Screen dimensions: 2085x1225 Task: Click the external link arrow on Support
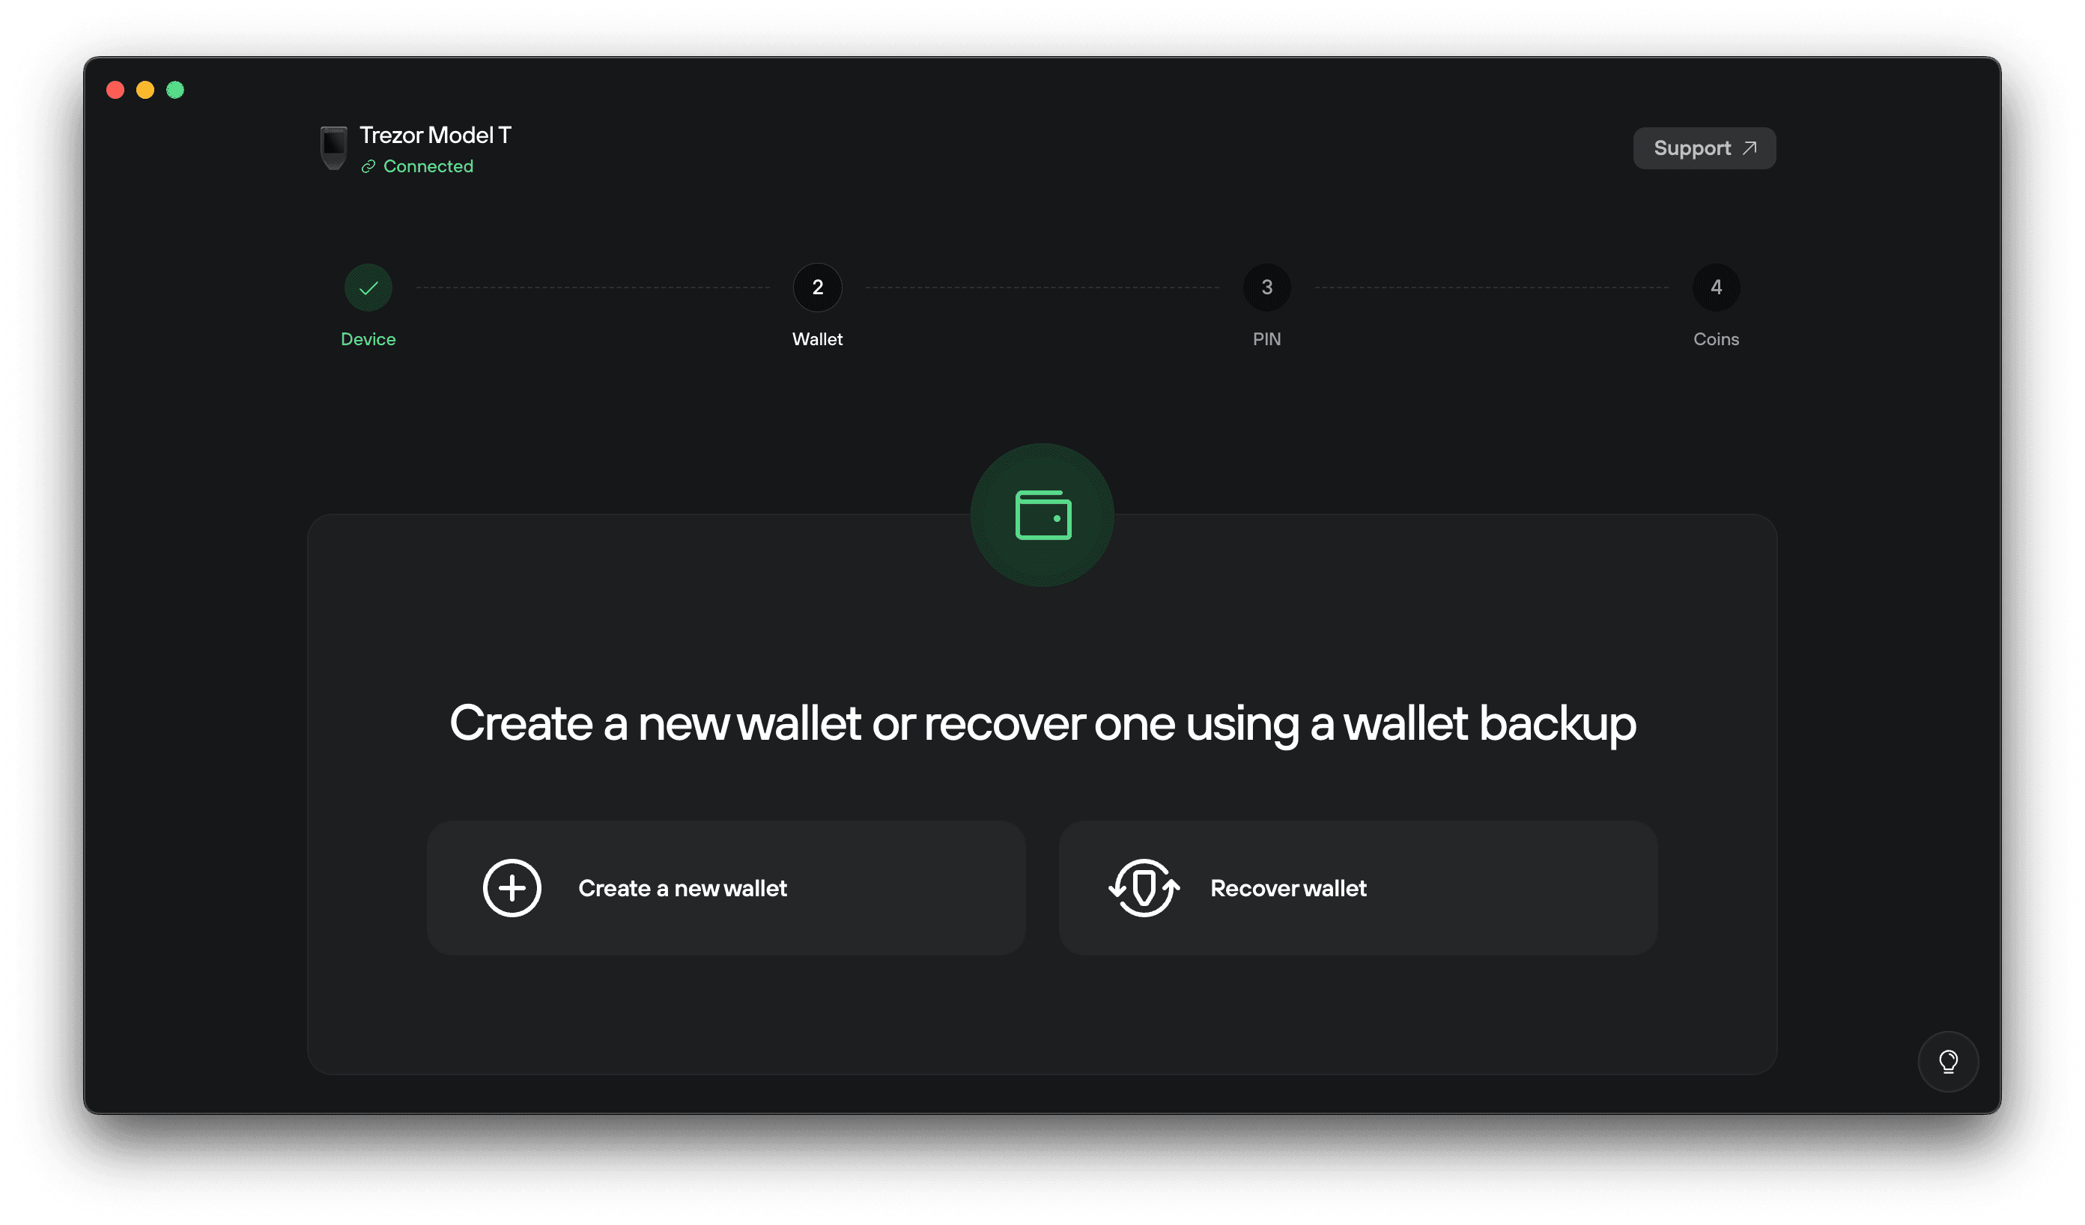pos(1749,148)
